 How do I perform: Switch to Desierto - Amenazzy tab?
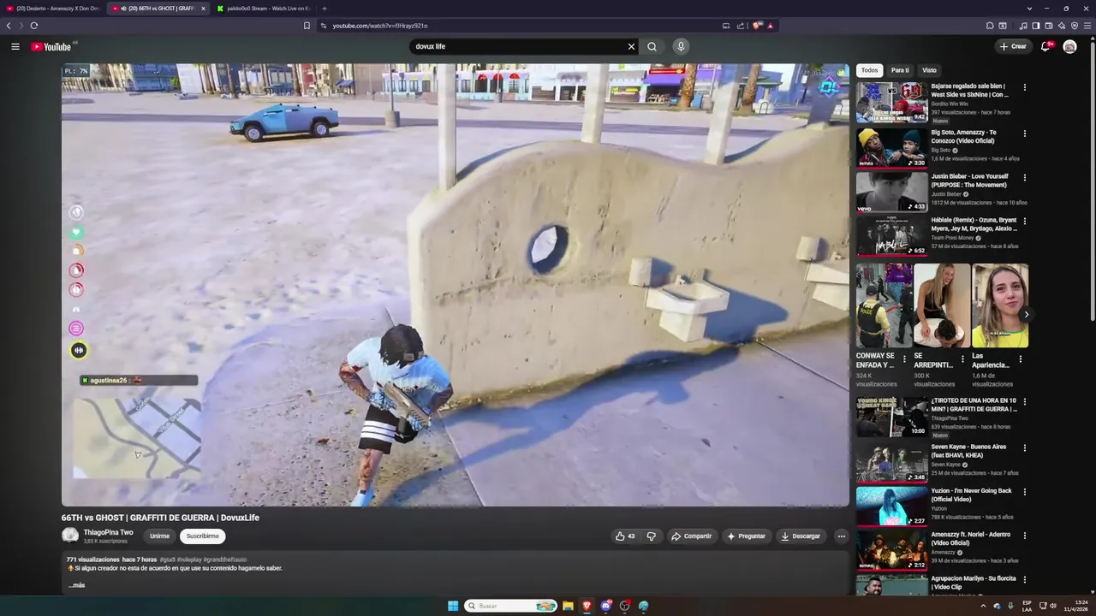[x=55, y=9]
